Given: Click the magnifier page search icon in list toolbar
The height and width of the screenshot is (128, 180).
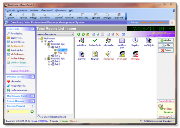Looking at the screenshot, I should [94, 34].
